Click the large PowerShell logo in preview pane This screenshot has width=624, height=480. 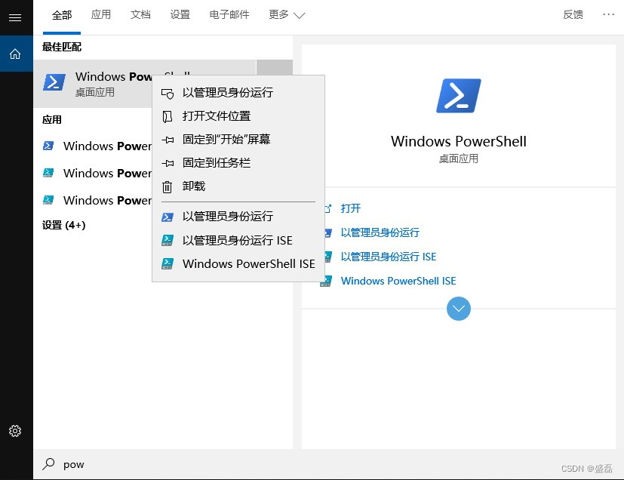(459, 96)
